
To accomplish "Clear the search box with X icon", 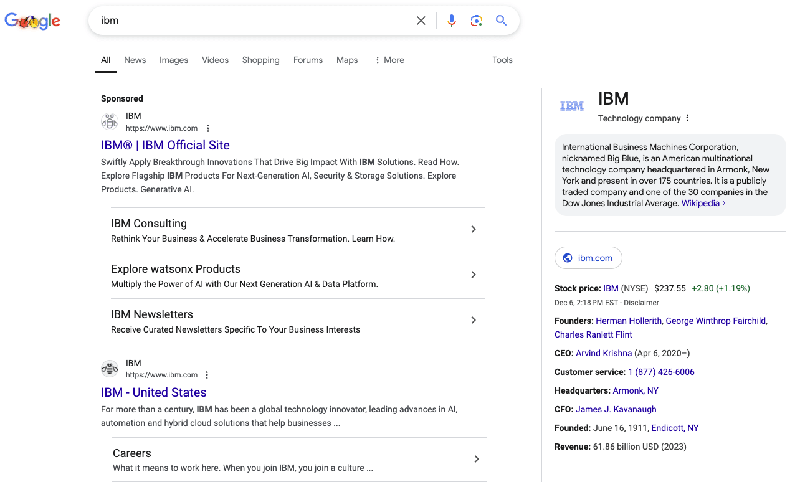I will [x=421, y=21].
